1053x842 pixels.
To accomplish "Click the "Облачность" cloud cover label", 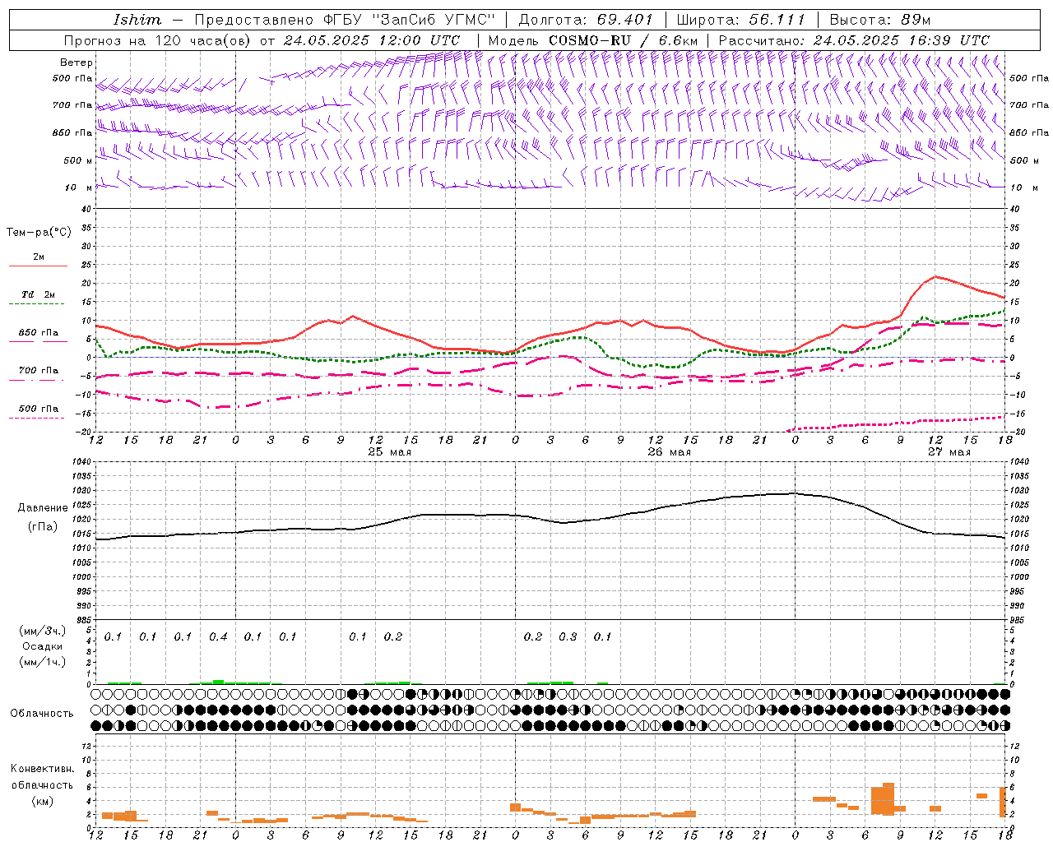I will coord(42,714).
